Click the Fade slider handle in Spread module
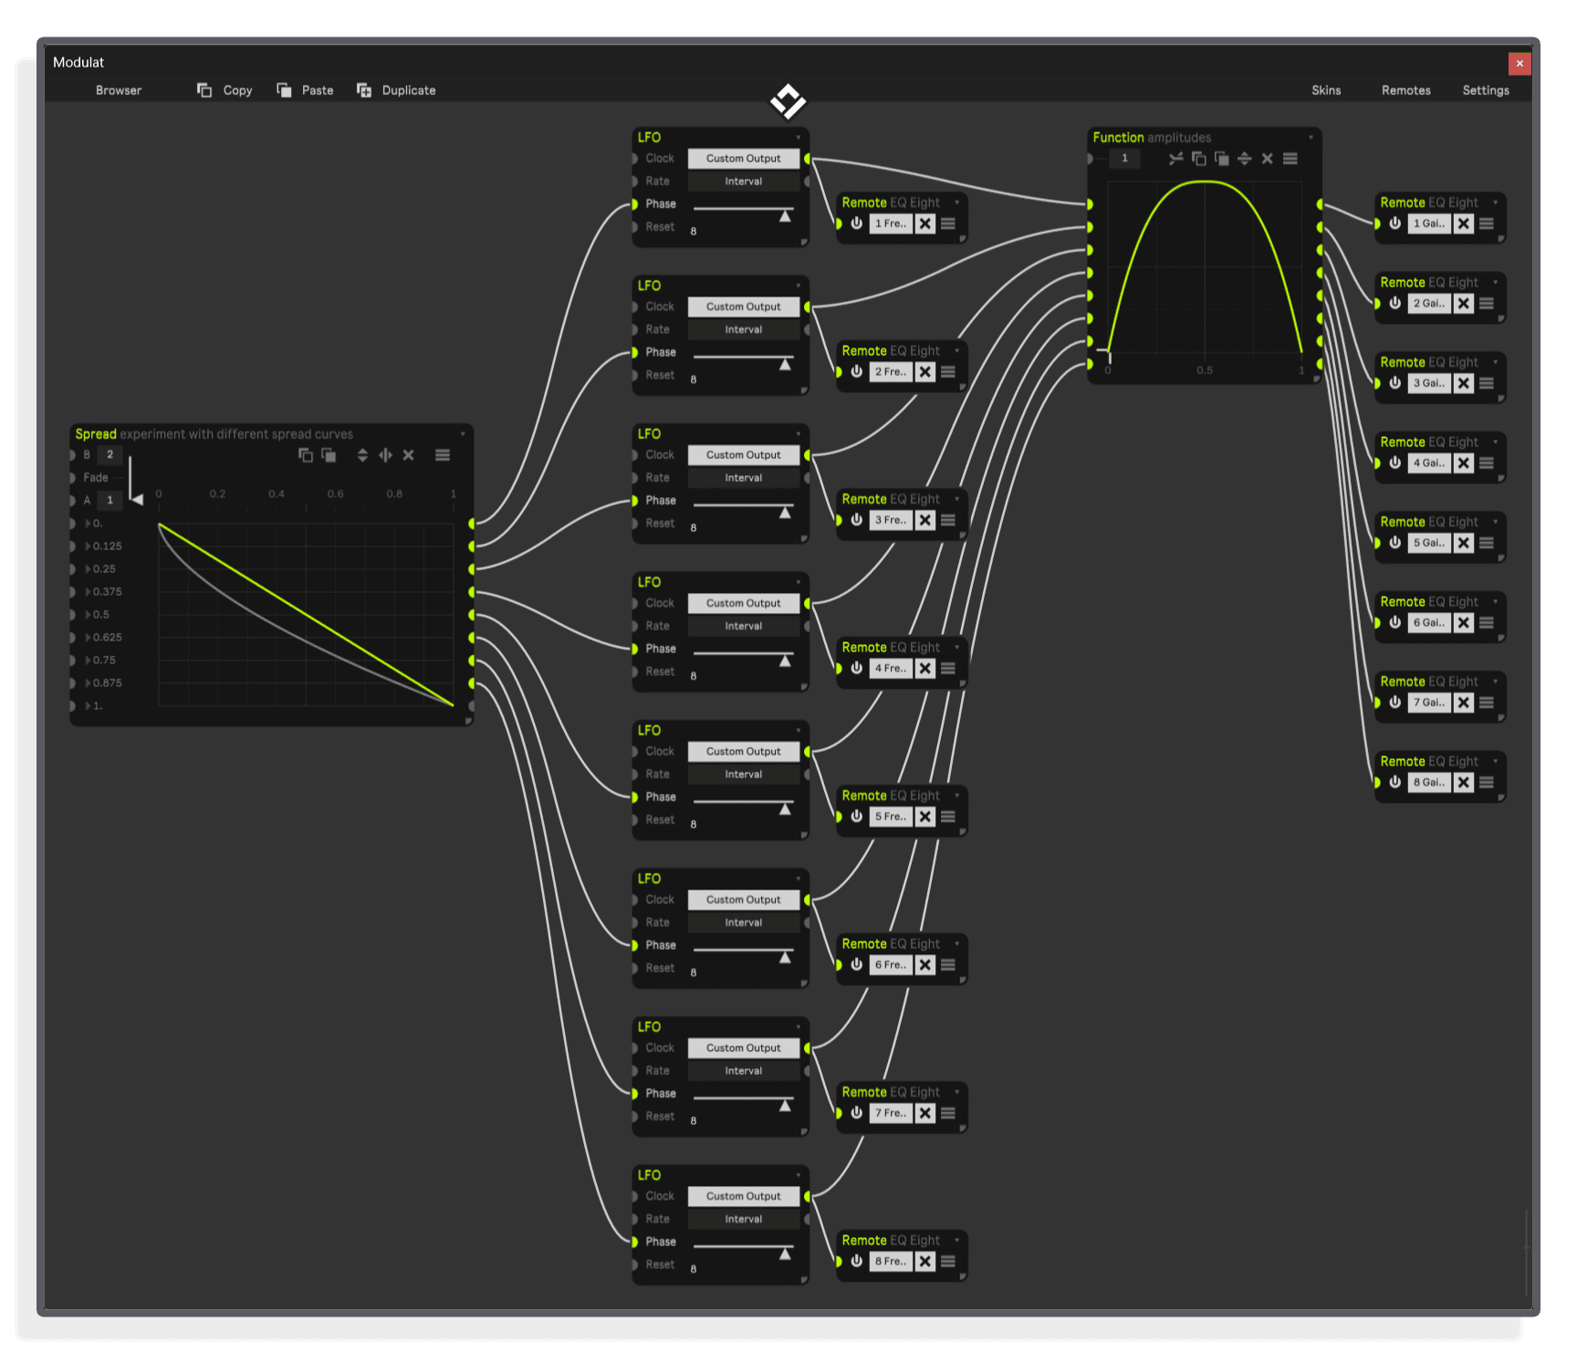The image size is (1577, 1353). 137,499
